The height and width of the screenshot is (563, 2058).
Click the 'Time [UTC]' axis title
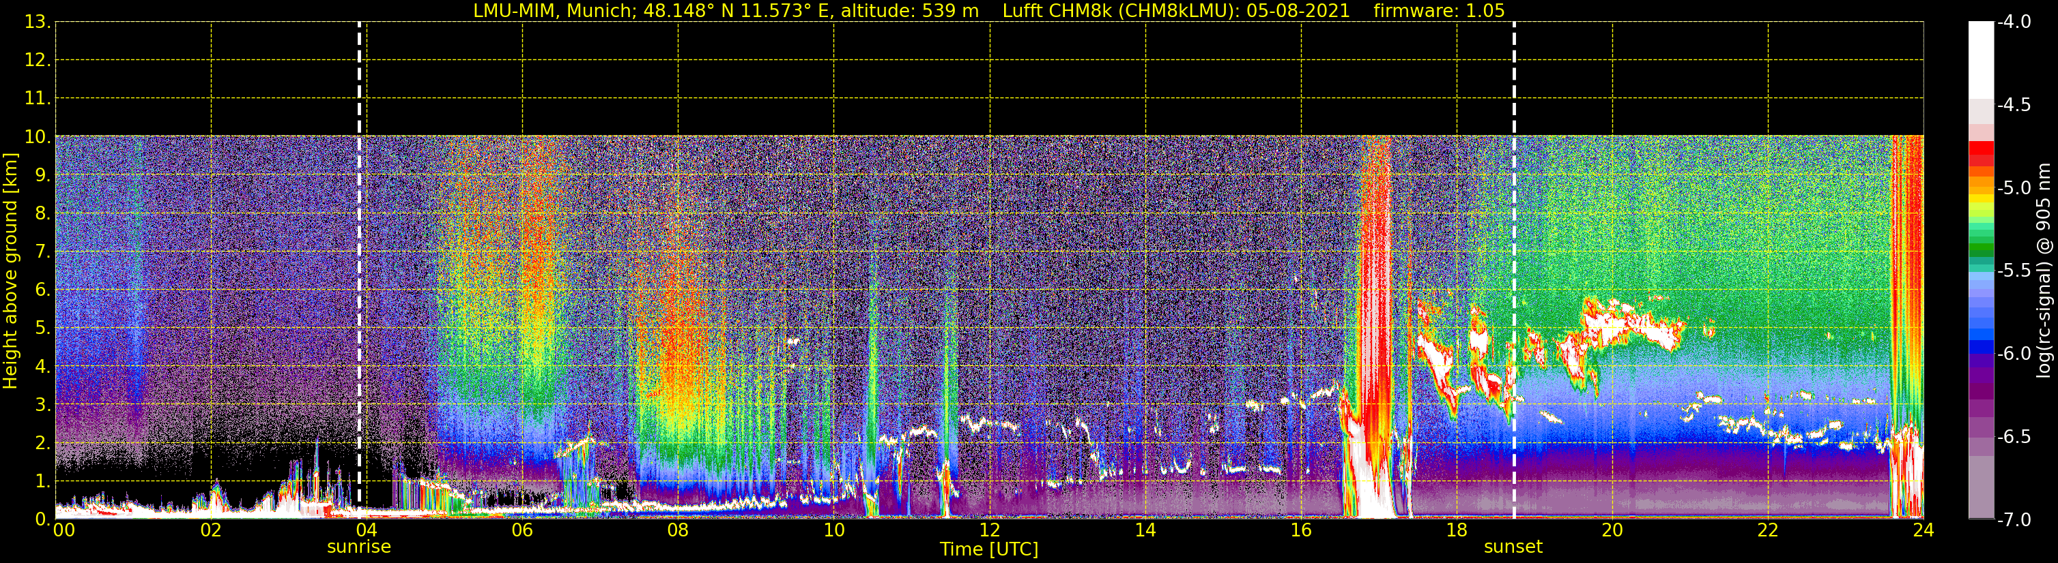coord(989,549)
